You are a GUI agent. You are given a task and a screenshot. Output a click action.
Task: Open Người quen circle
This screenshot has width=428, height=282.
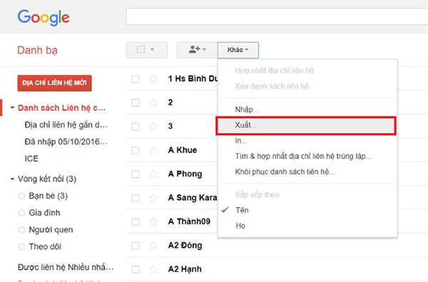tap(51, 230)
